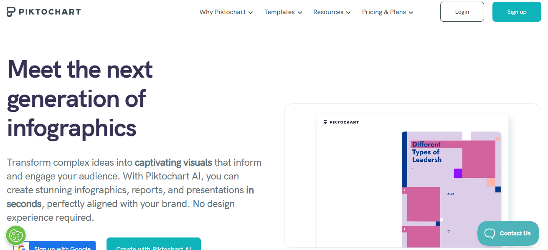Viewport: 548px width, 250px height.
Task: Click the Piktochart logo in the header
Action: tap(43, 12)
